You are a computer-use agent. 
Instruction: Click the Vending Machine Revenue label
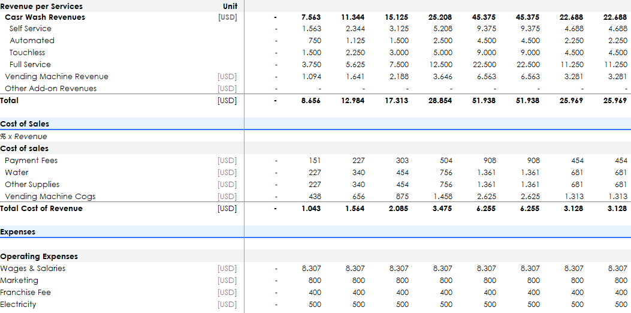pyautogui.click(x=56, y=77)
